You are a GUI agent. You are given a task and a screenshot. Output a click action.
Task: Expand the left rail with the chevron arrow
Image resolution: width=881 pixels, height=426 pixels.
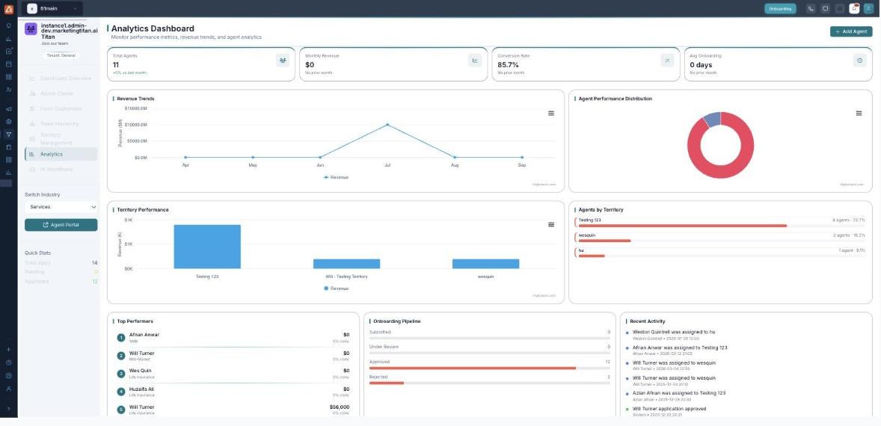coord(8,409)
